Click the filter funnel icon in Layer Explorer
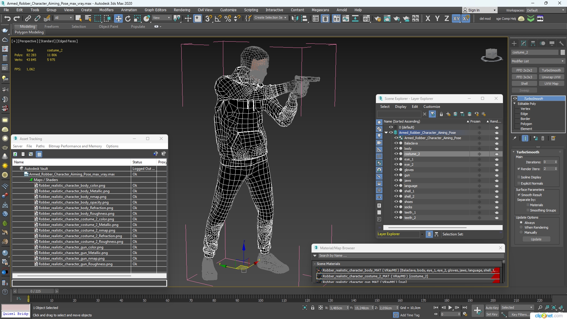This screenshot has width=567, height=319. [x=433, y=114]
